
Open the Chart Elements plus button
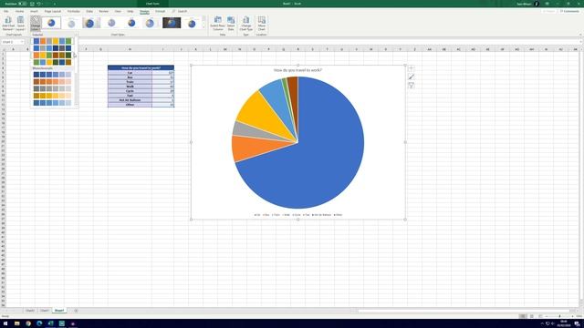point(412,68)
